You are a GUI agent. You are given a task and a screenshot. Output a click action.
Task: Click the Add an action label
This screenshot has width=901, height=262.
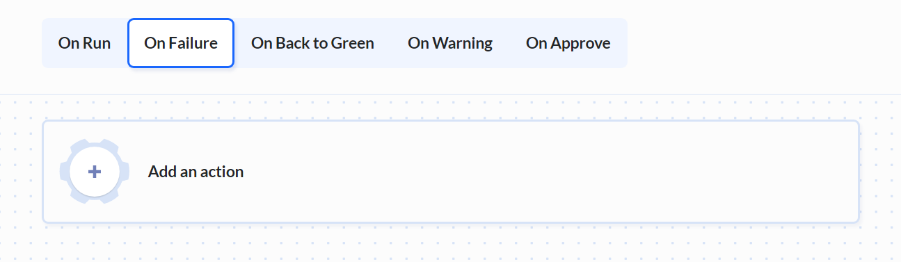tap(196, 172)
